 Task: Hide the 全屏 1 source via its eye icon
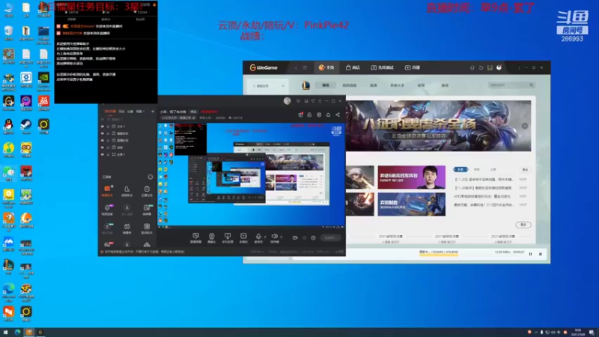(103, 154)
